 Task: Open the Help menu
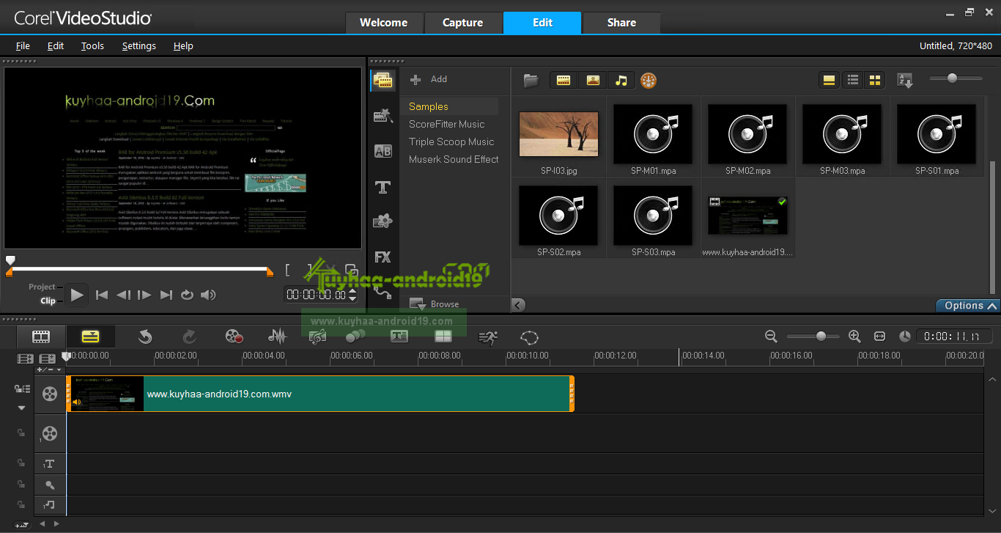click(x=183, y=45)
